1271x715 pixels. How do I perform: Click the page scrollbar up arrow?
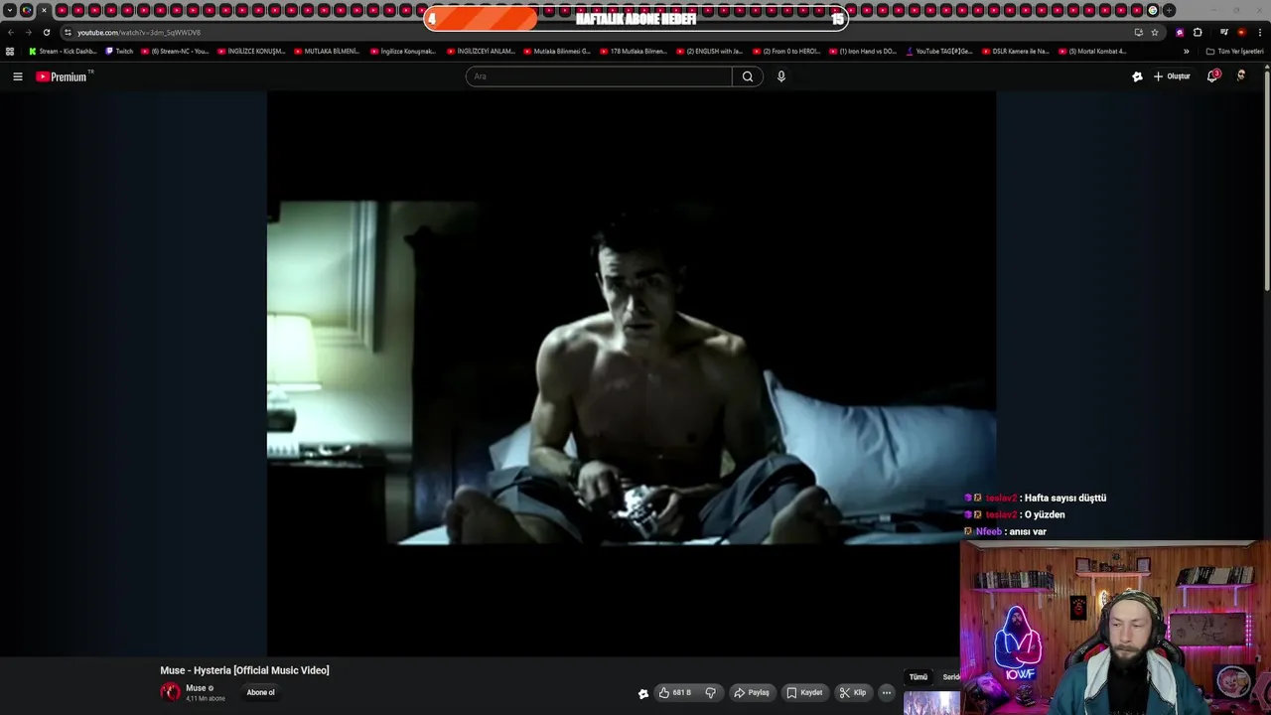tap(1267, 68)
